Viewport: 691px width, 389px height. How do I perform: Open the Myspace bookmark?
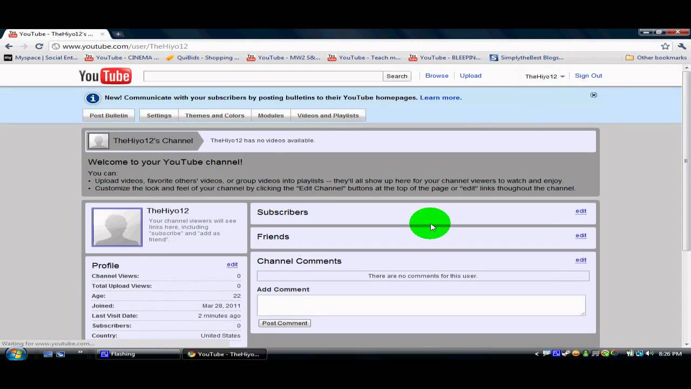pyautogui.click(x=42, y=58)
